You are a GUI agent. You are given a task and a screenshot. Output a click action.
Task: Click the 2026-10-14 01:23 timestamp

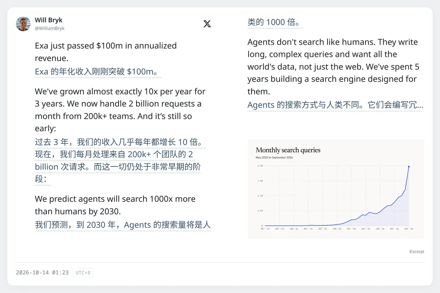[42, 273]
